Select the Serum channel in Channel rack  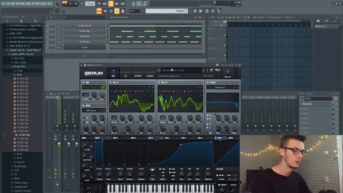(x=85, y=47)
